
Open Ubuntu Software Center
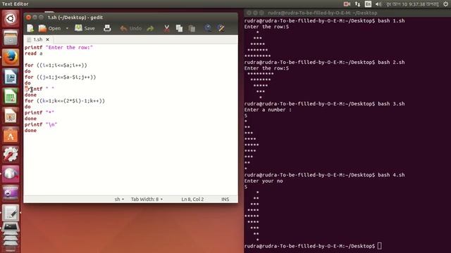(11, 135)
